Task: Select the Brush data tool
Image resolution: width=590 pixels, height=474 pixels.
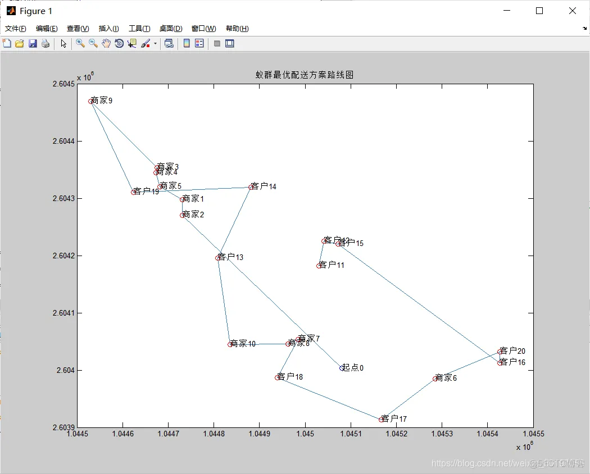Action: pyautogui.click(x=146, y=43)
